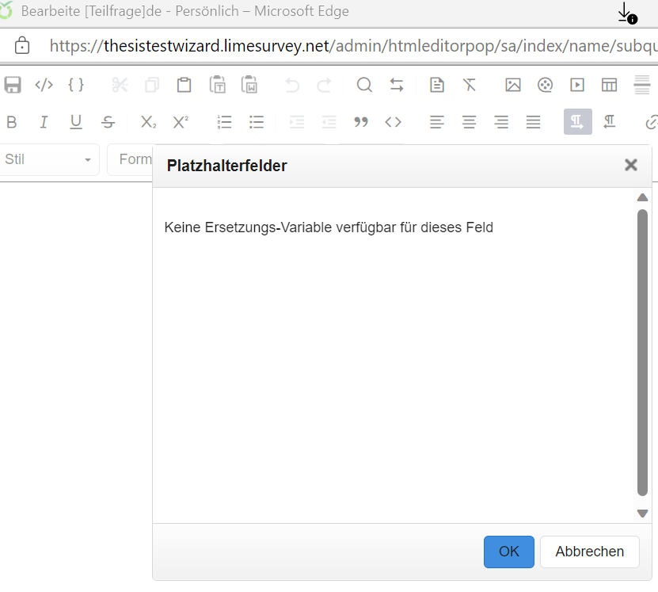Click the Remove format icon
Image resolution: width=658 pixels, height=592 pixels.
coord(470,86)
